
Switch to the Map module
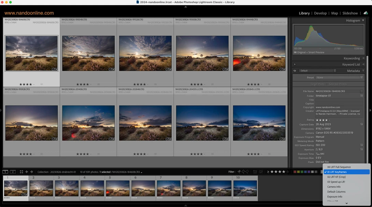pyautogui.click(x=334, y=13)
